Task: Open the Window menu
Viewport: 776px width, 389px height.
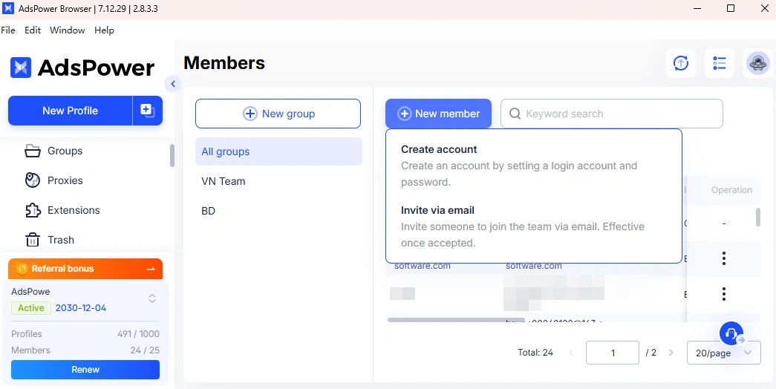Action: (x=68, y=30)
